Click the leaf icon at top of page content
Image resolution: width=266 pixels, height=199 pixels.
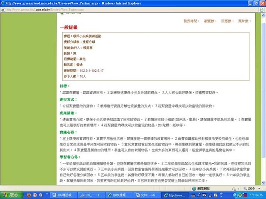pyautogui.click(x=62, y=14)
